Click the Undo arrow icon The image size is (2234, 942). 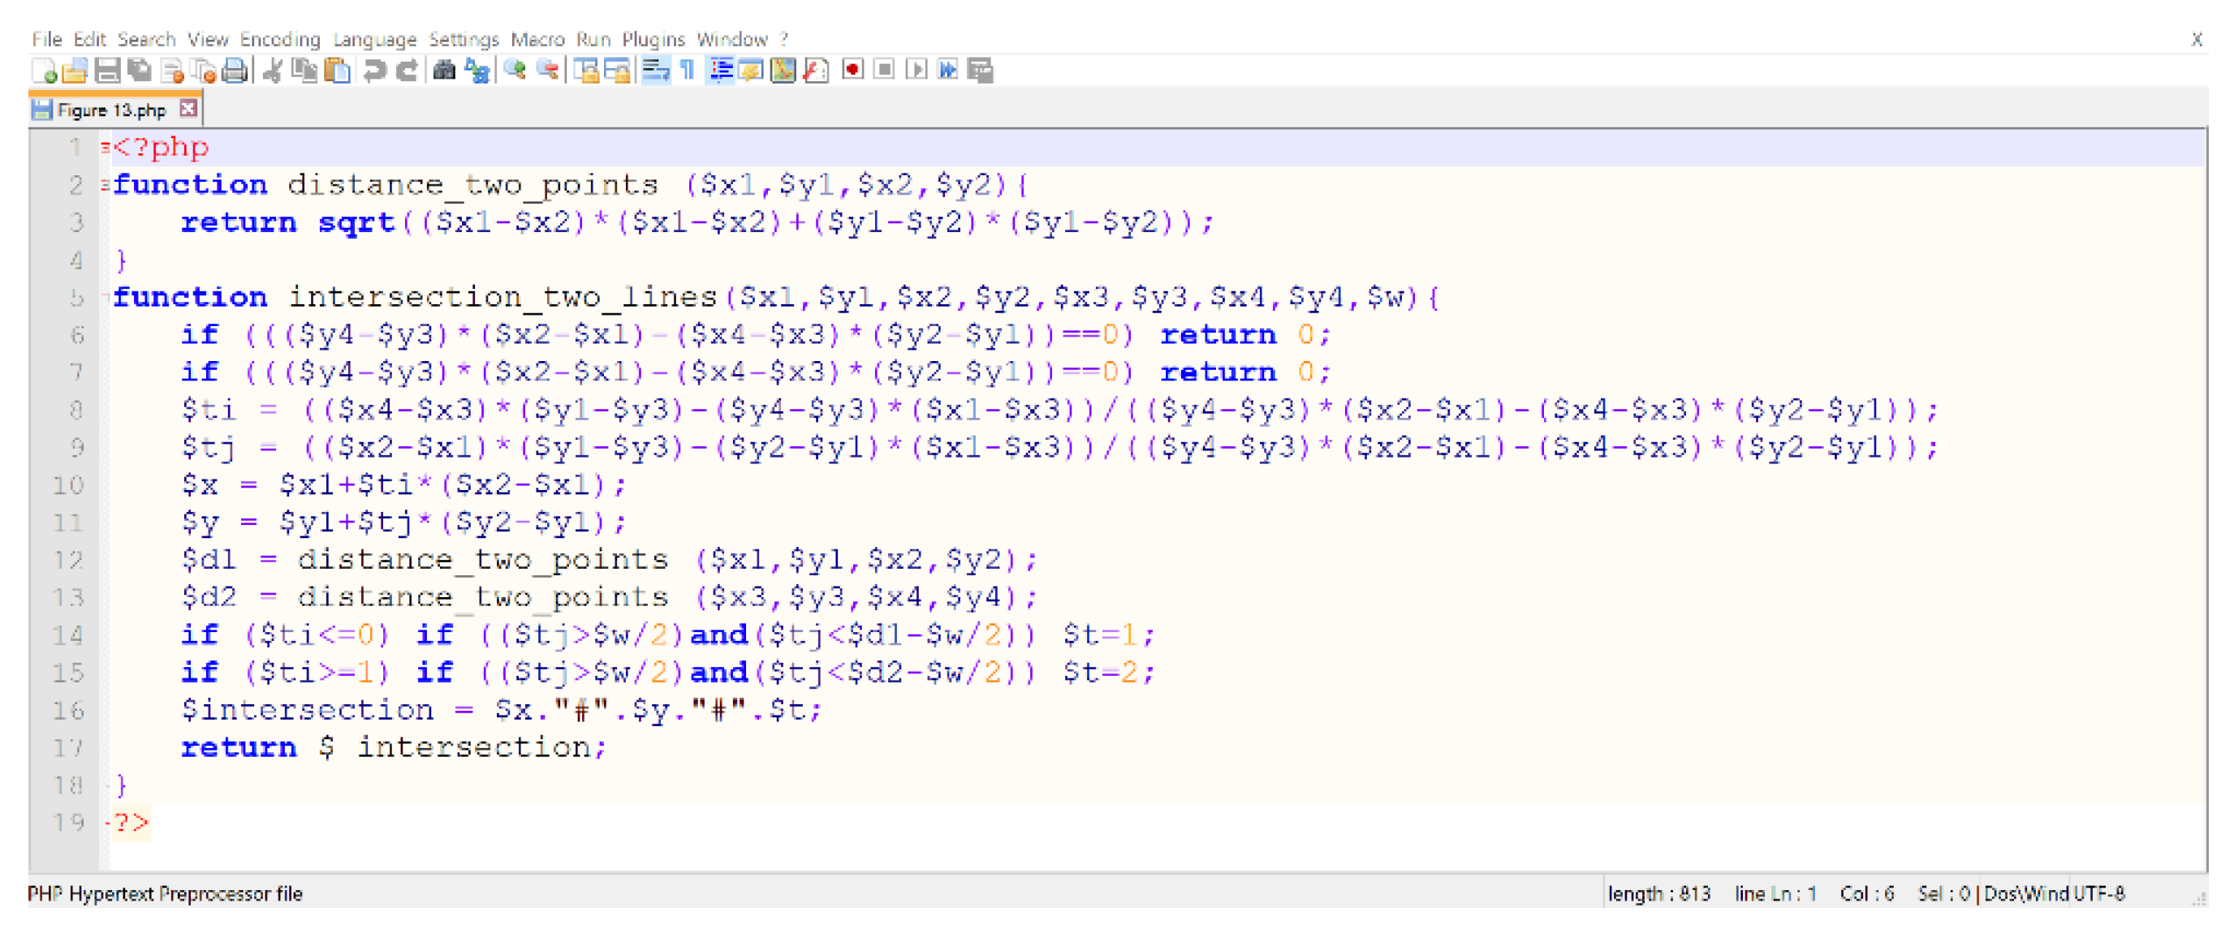[x=375, y=71]
